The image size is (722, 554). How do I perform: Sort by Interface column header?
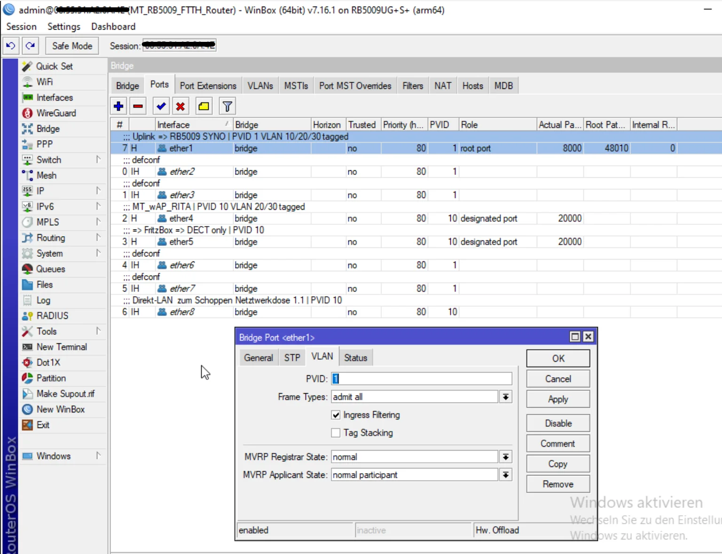(194, 125)
